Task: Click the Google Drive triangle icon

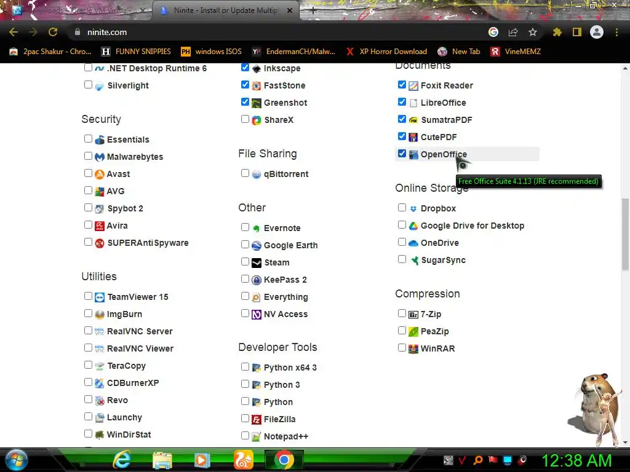Action: (413, 226)
